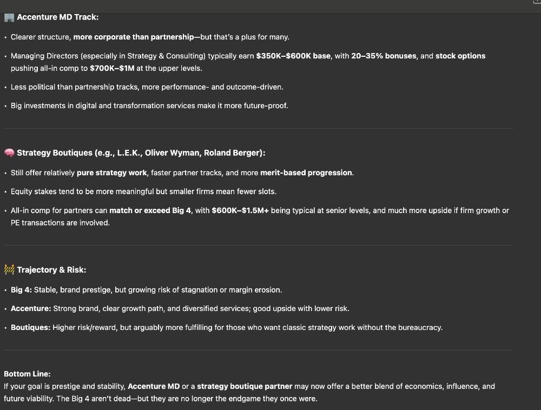
Task: Click bold text 'more corporate than partnership'
Action: click(x=134, y=37)
